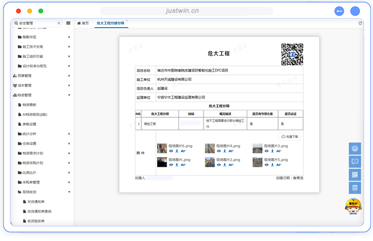Click the 批量下载 button
The width and height of the screenshot is (373, 241).
tap(290, 136)
